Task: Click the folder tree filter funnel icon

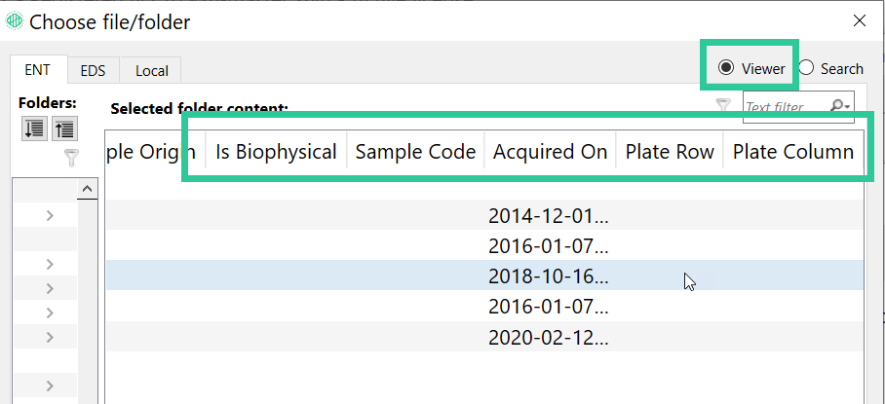Action: [70, 159]
